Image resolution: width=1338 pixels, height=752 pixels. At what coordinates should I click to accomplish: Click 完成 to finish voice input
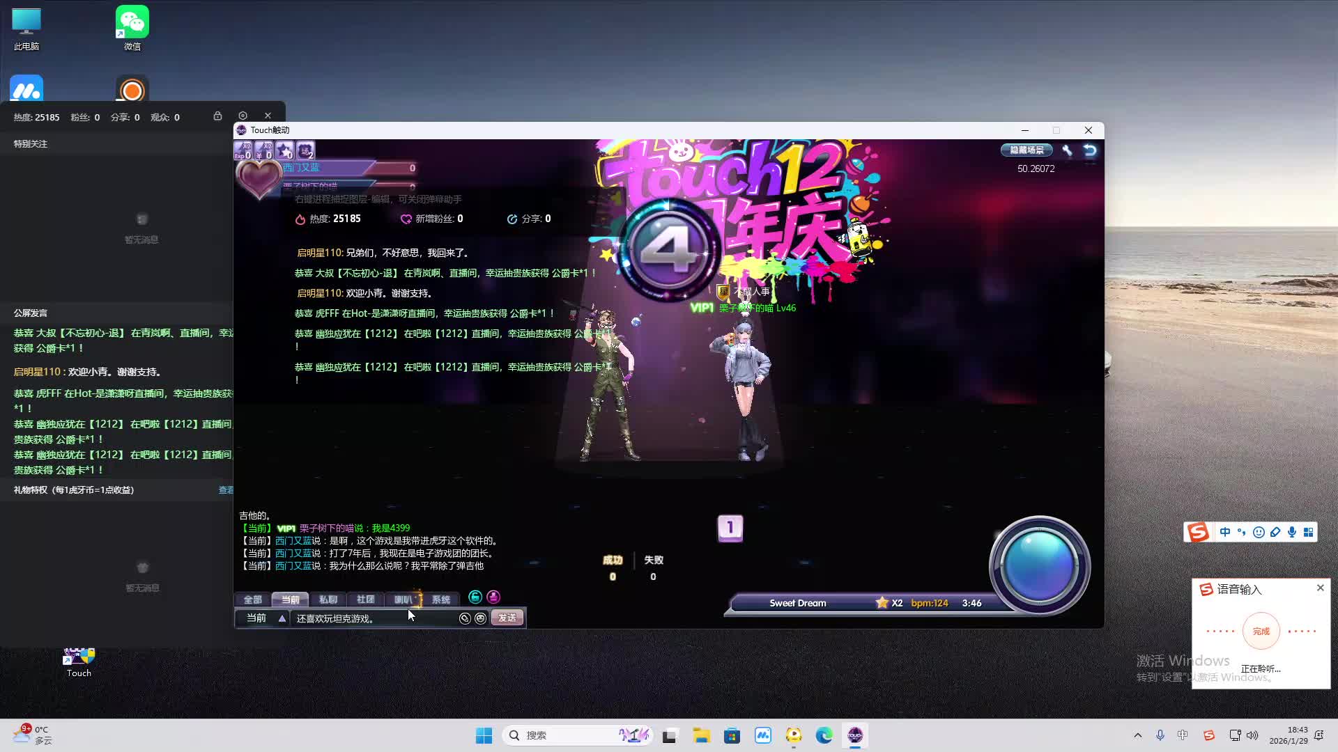[1261, 632]
